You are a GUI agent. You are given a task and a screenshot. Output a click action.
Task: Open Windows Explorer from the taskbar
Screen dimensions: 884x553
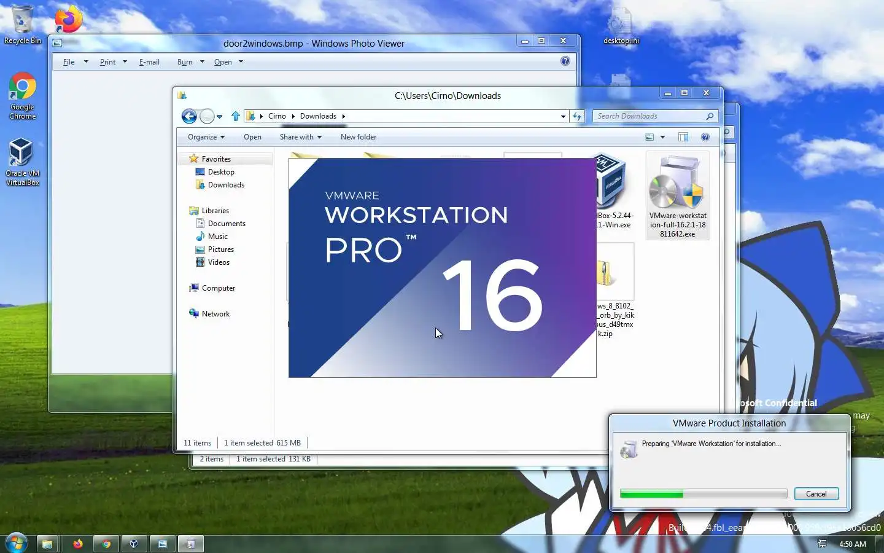click(47, 544)
